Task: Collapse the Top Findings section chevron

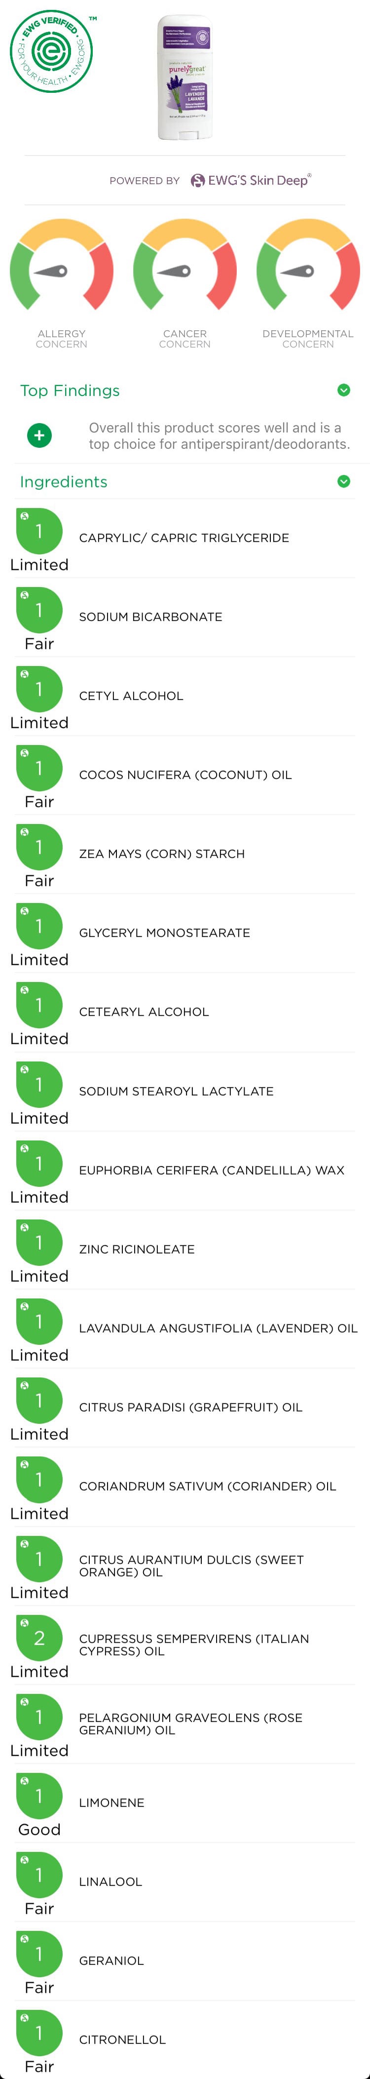Action: point(343,391)
